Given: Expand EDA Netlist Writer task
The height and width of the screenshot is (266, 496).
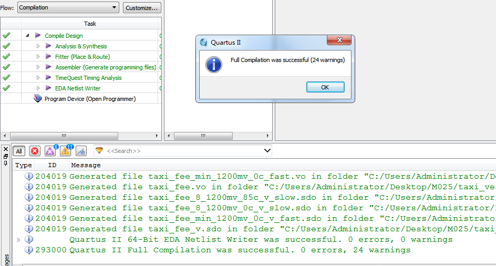Looking at the screenshot, I should [x=38, y=88].
